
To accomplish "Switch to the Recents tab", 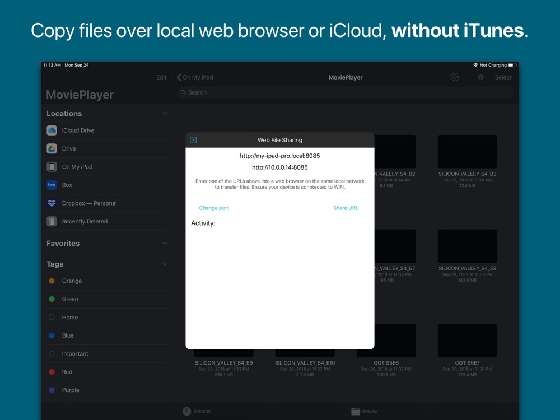I will (x=197, y=411).
